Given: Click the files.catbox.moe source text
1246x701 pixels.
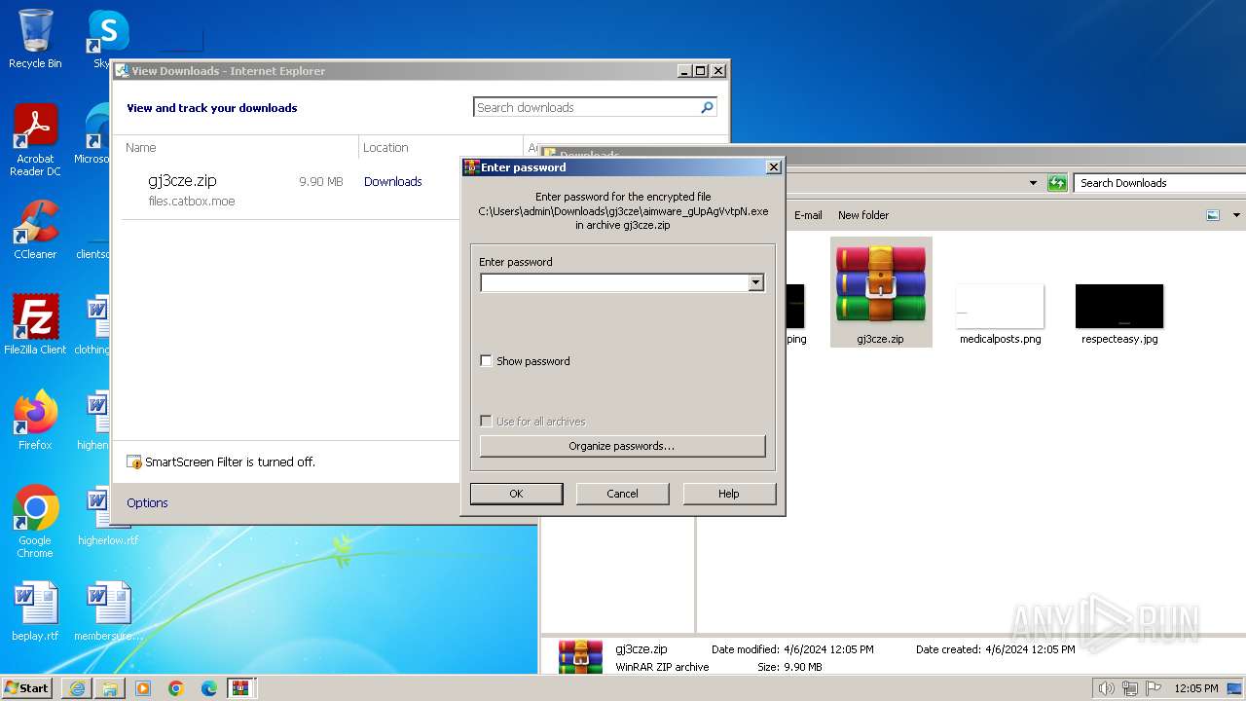Looking at the screenshot, I should (192, 202).
